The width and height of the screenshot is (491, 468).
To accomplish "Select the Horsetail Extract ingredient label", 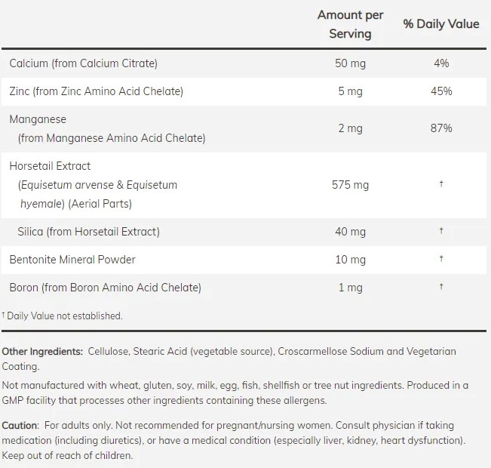I will [50, 165].
